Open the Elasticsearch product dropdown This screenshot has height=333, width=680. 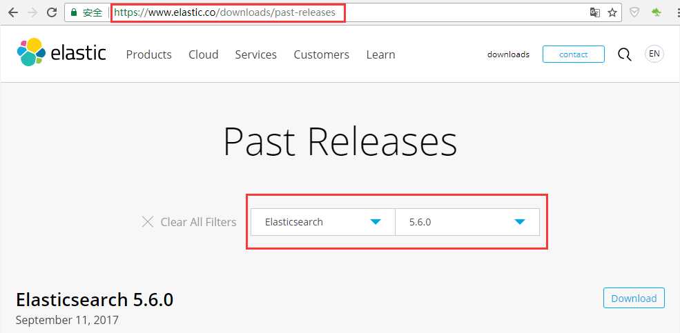(323, 222)
